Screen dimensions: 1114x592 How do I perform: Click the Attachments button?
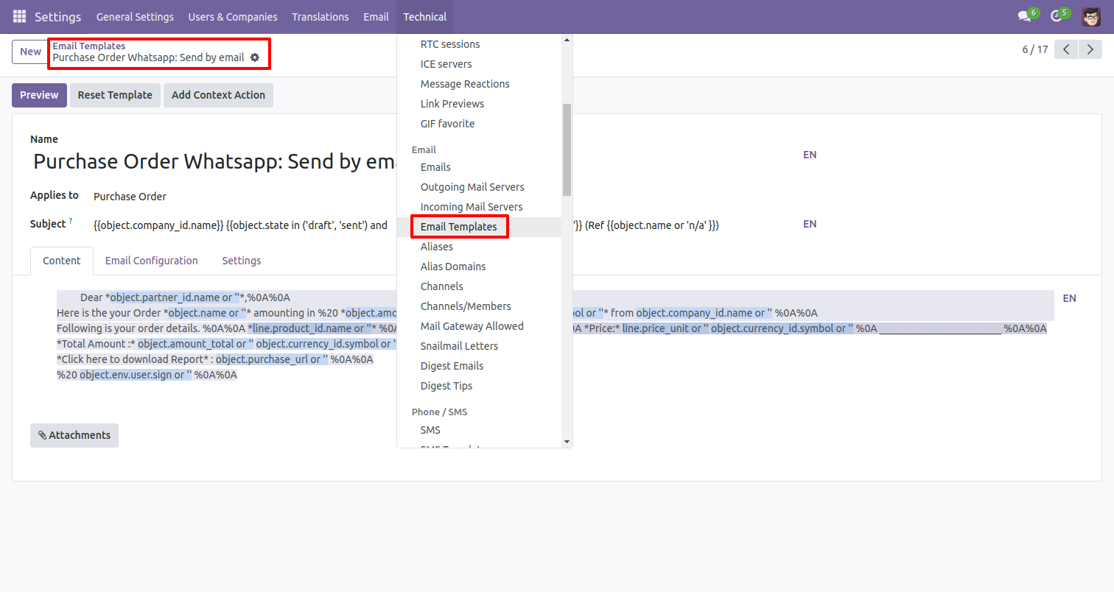coord(74,435)
